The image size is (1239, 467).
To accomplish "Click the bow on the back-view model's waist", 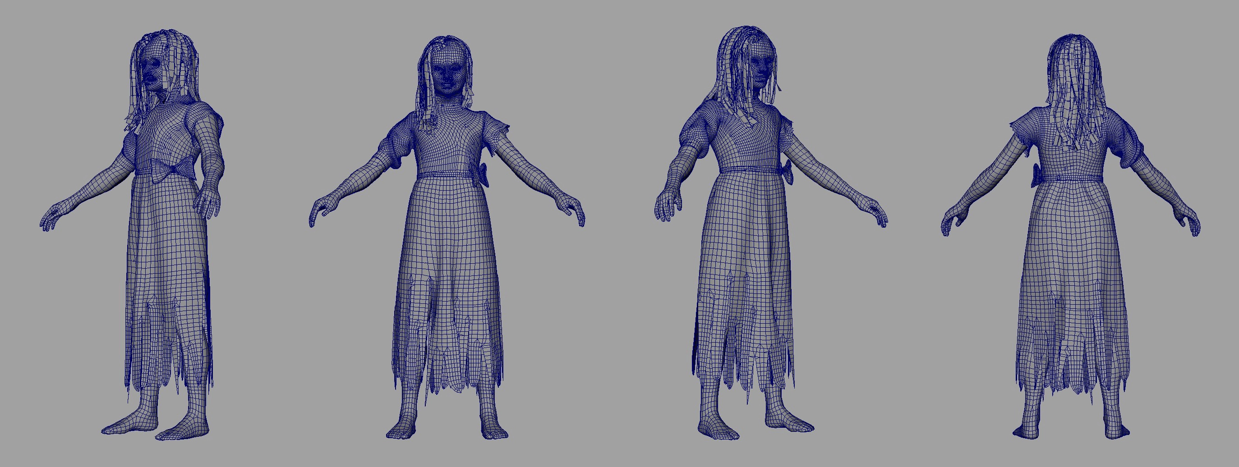I will [1037, 176].
